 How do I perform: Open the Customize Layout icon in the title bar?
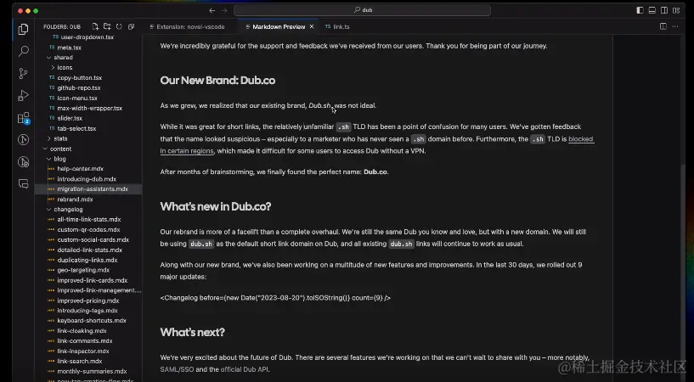pyautogui.click(x=676, y=10)
